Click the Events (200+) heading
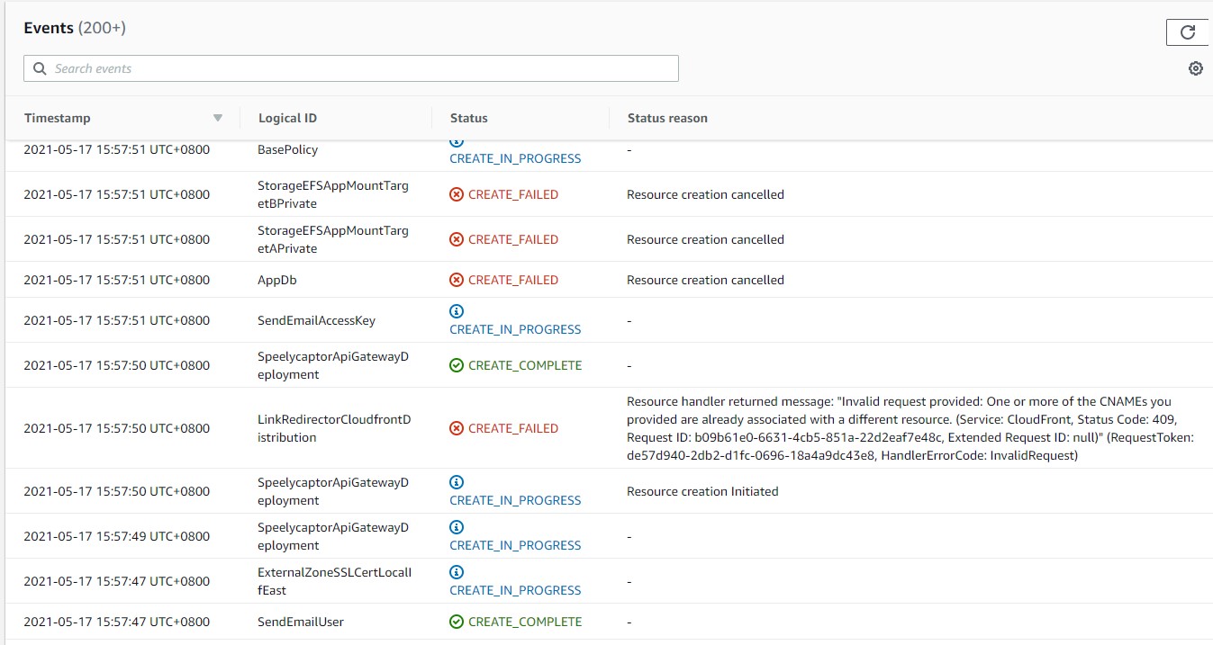Screen dimensions: 1213x645 click(75, 28)
